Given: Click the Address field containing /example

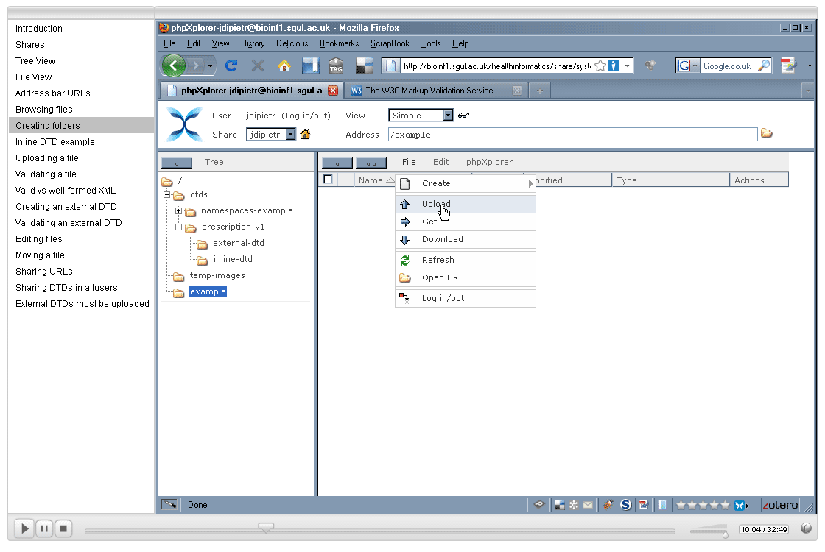Looking at the screenshot, I should coord(572,135).
